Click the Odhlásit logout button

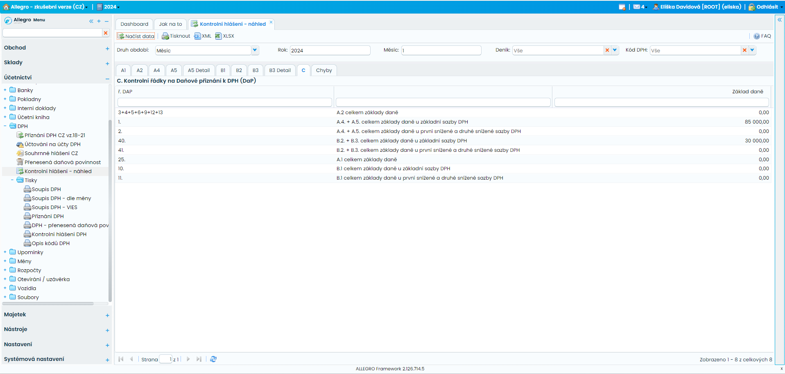(767, 7)
